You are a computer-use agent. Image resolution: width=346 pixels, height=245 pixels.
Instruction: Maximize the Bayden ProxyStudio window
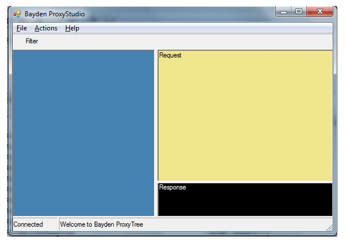coord(299,11)
